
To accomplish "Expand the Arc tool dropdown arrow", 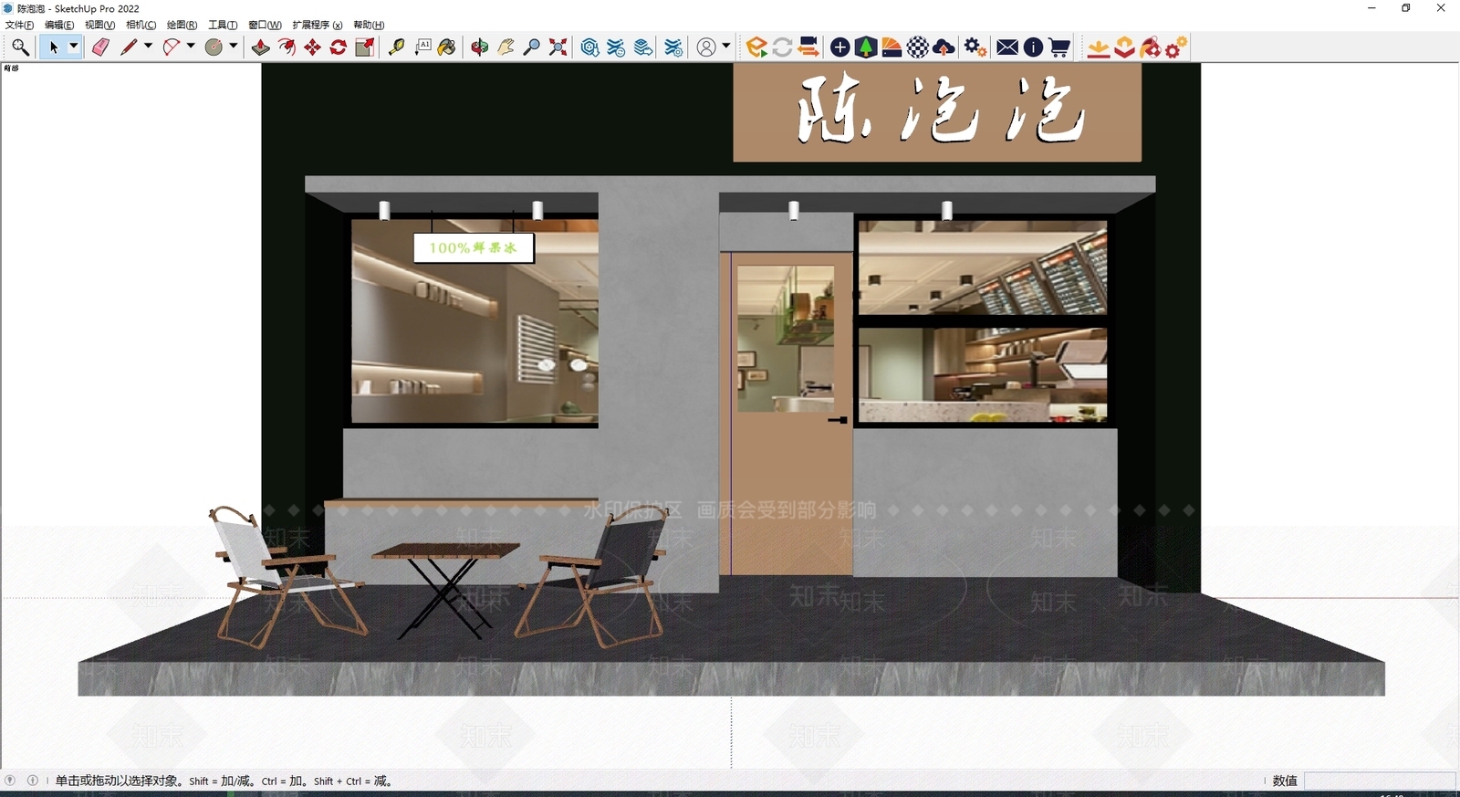I will [x=191, y=46].
